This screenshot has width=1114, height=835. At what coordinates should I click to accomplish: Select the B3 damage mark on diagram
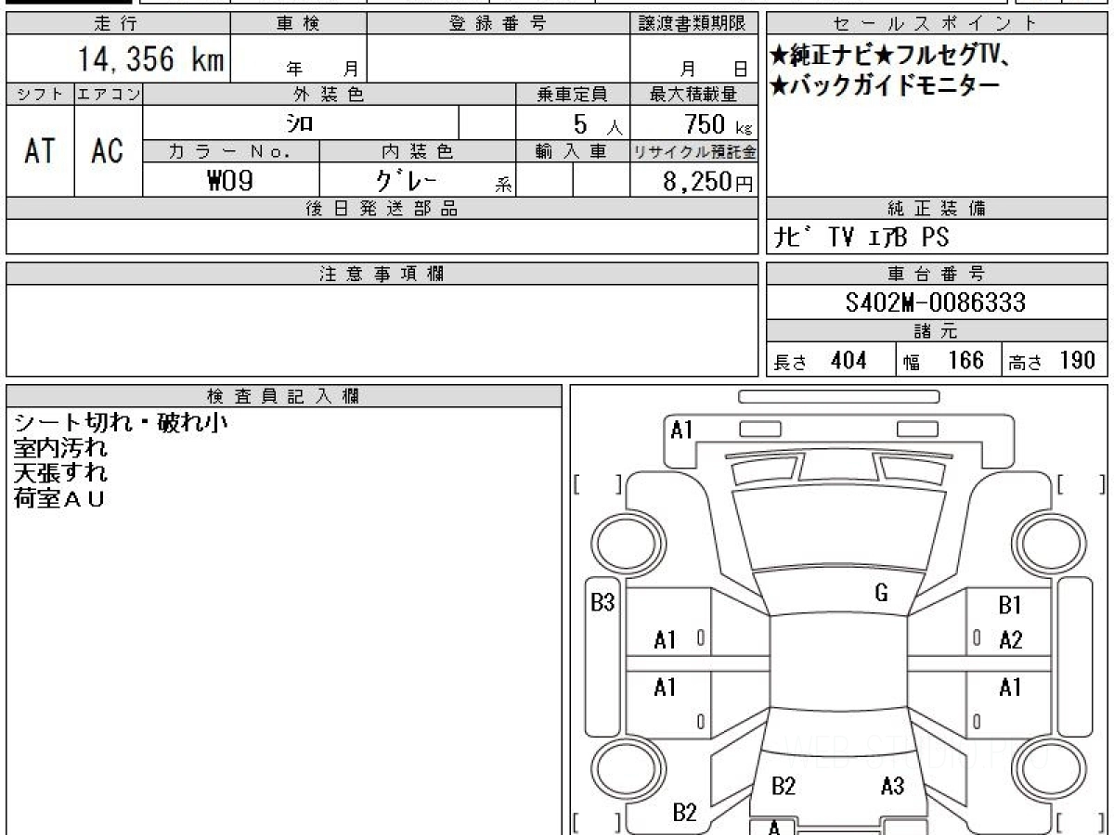(x=603, y=603)
